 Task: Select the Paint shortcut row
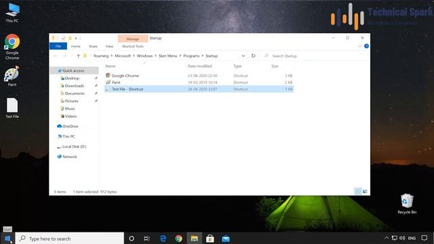tap(199, 83)
